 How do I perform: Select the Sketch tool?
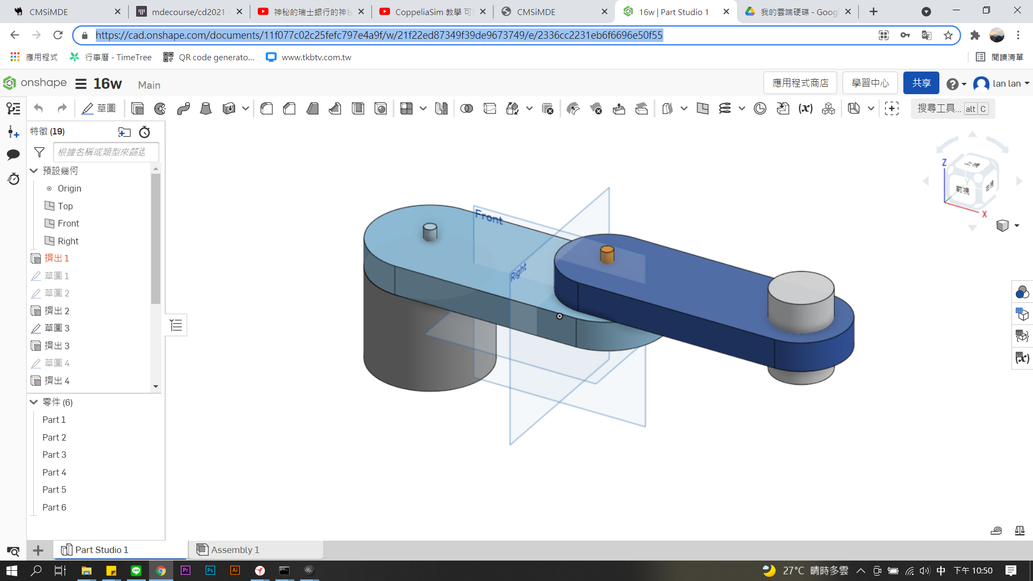[98, 109]
